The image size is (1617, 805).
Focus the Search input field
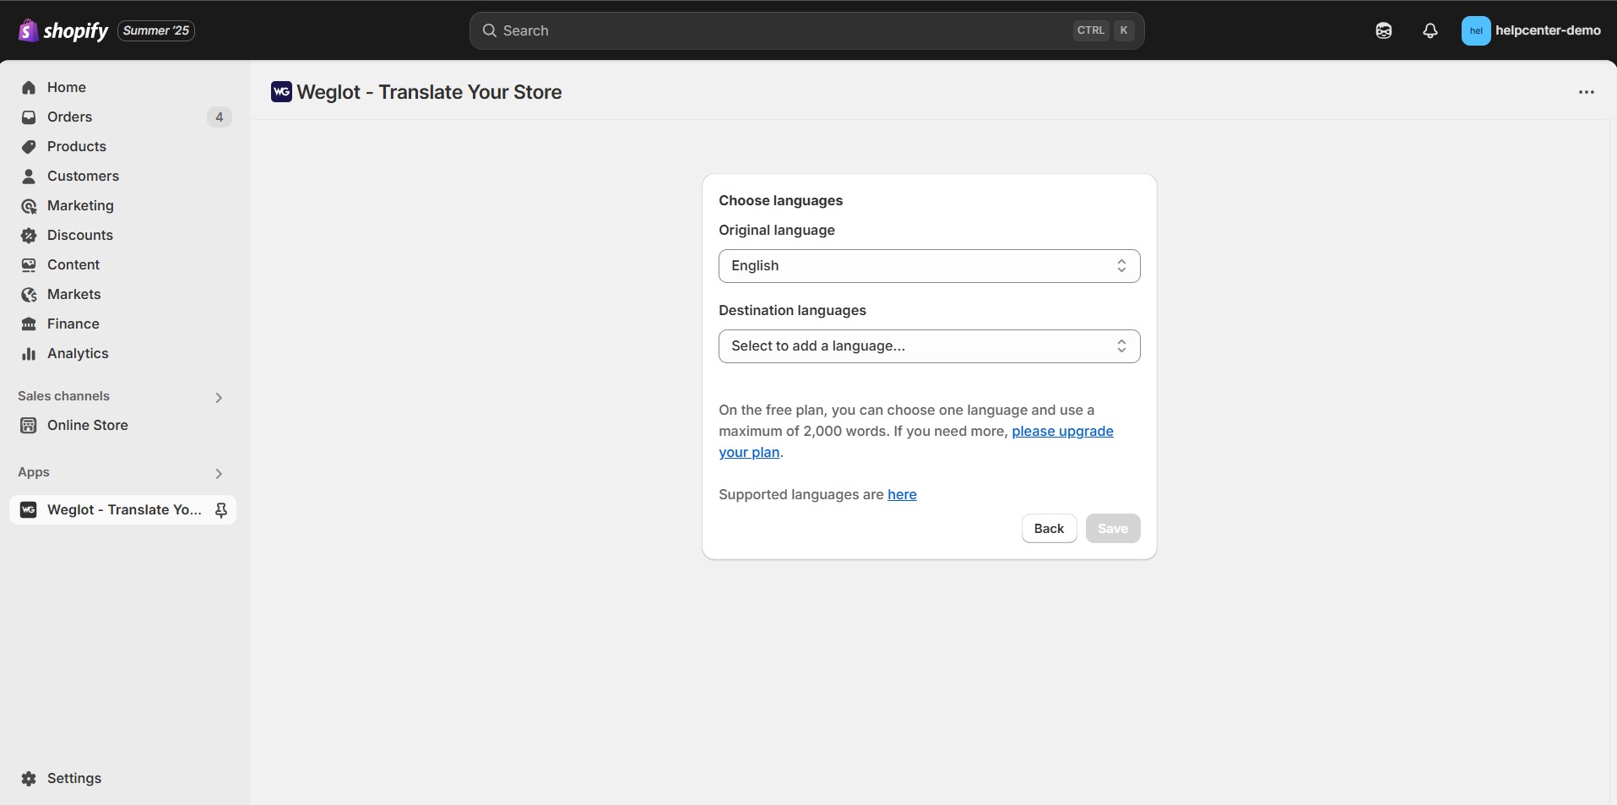785,30
